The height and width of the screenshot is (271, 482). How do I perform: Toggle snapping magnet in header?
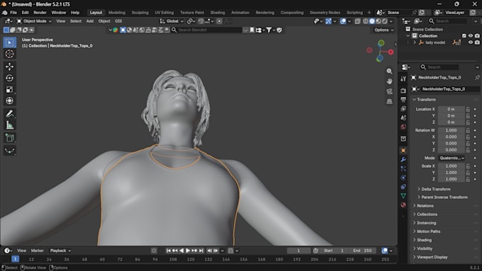click(x=201, y=21)
